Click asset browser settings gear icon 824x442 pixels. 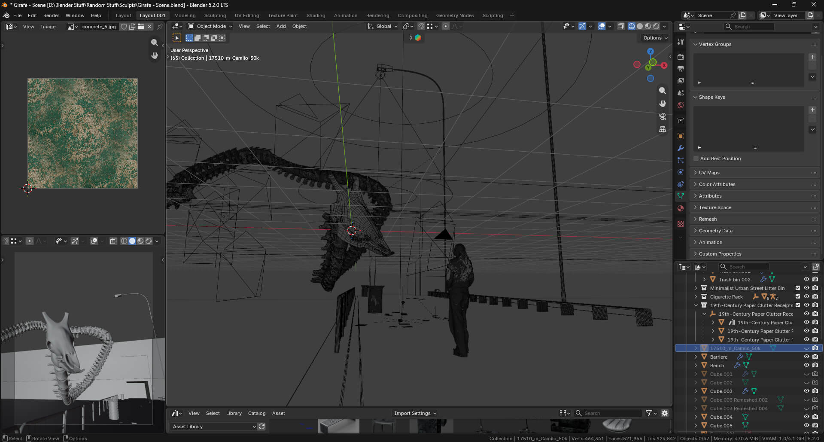(665, 413)
